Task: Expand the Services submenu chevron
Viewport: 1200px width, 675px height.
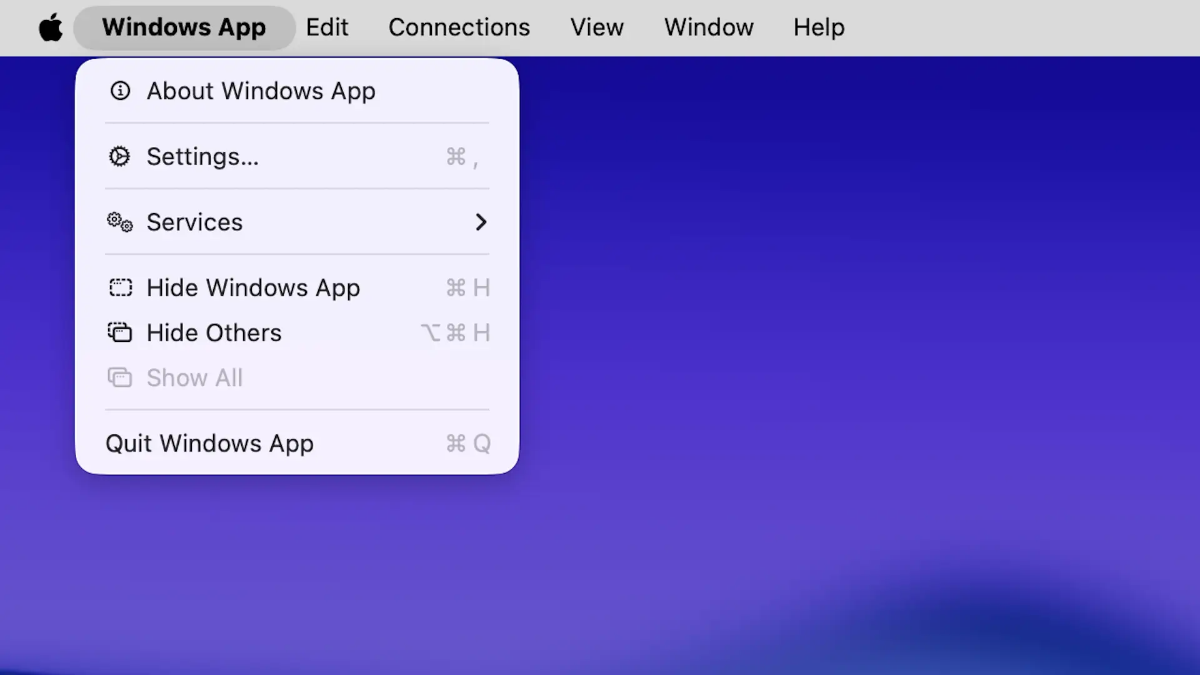Action: (481, 222)
